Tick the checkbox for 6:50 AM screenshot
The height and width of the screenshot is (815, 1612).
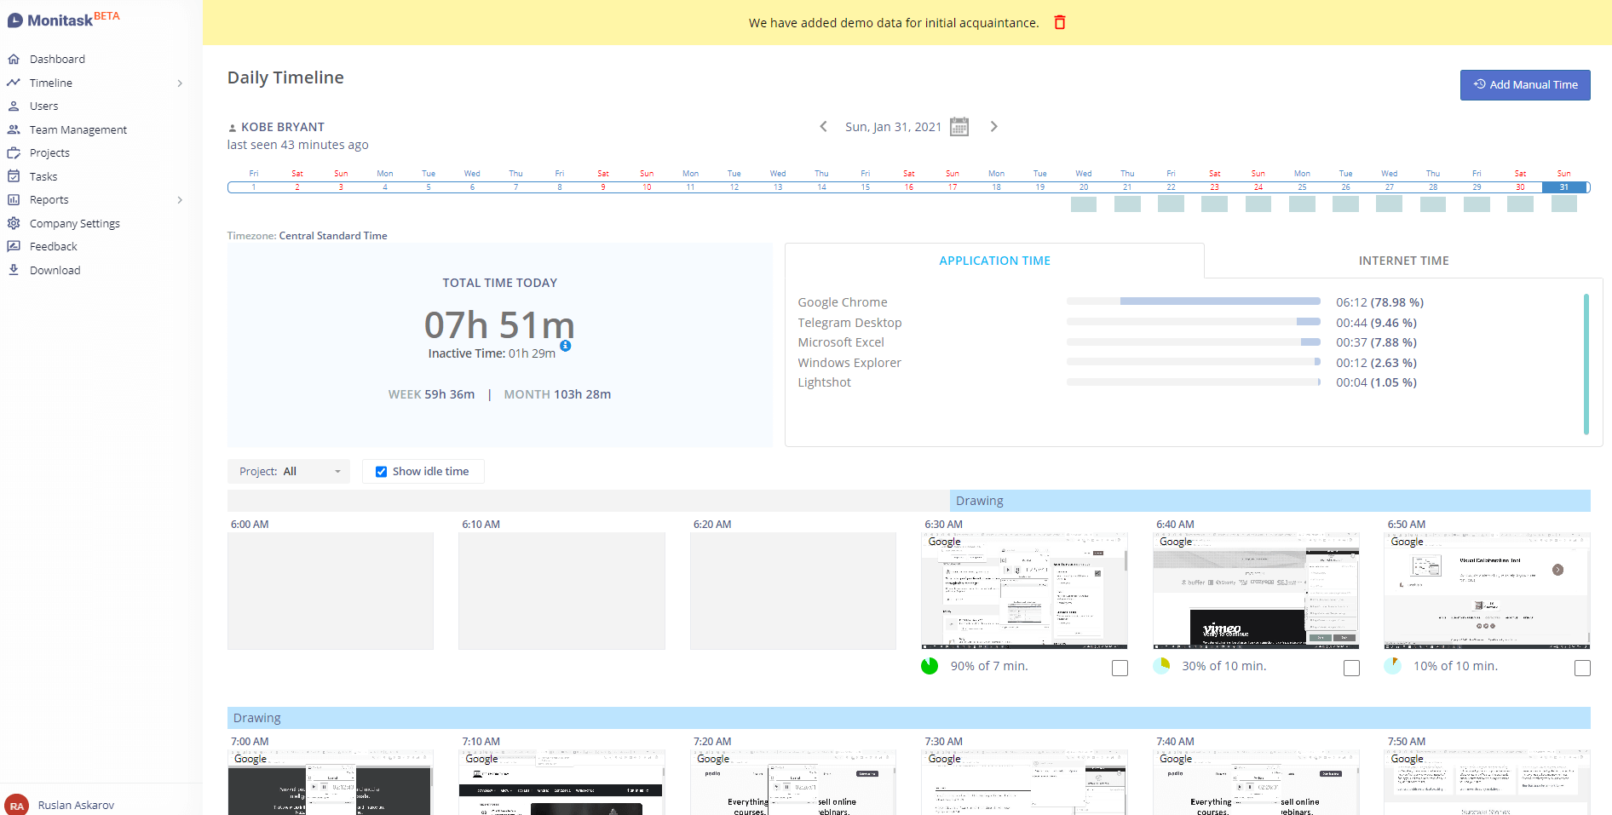tap(1582, 669)
